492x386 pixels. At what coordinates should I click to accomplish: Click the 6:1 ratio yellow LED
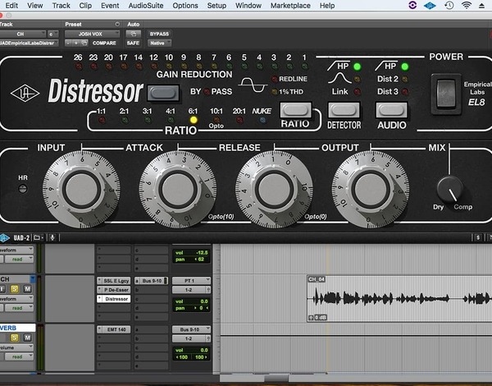point(194,120)
